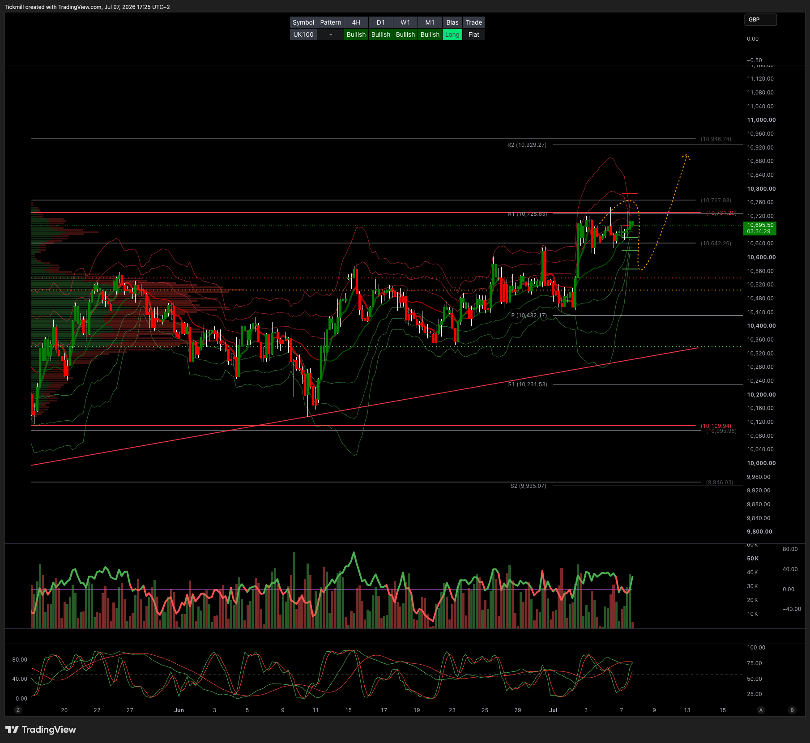Click the Z timezone icon on time axis
810x743 pixels.
pyautogui.click(x=18, y=710)
